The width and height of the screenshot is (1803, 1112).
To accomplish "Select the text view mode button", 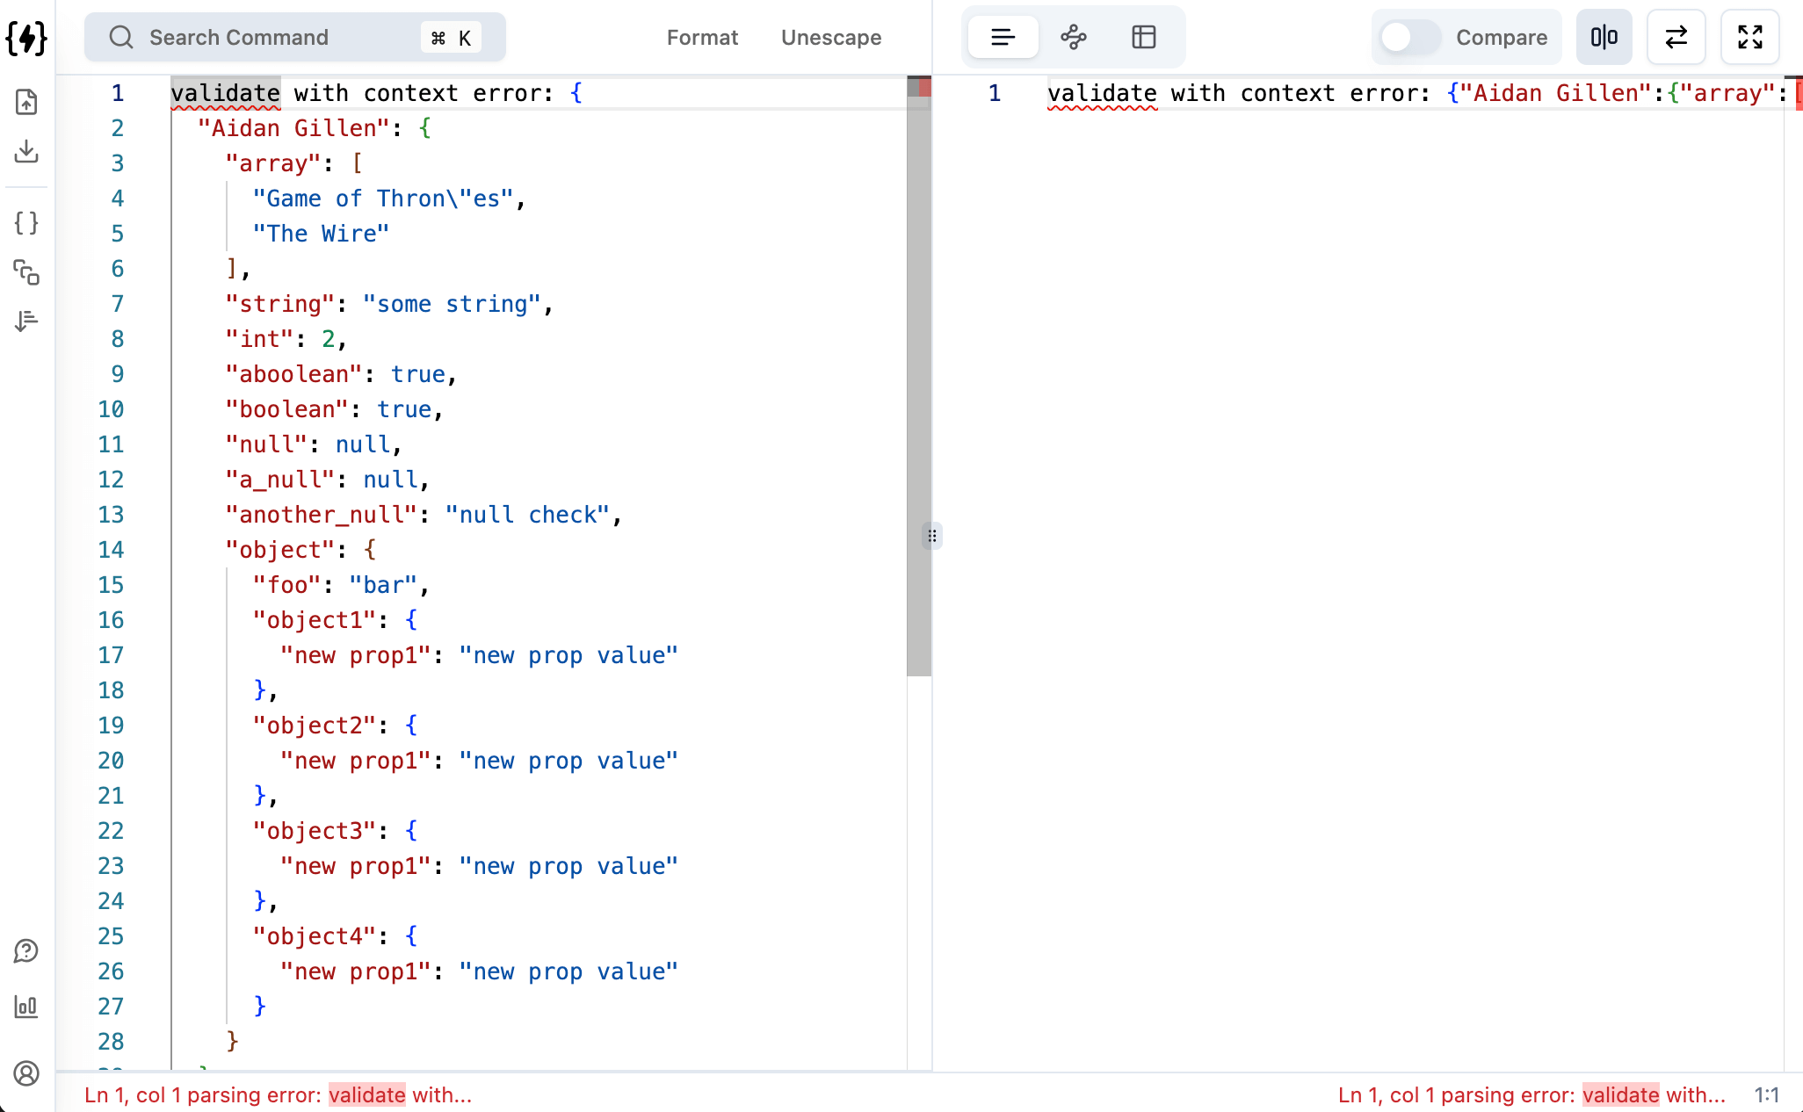I will point(1003,37).
